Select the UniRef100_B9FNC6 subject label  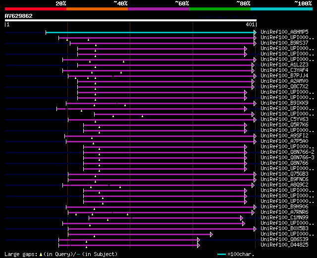point(284,180)
